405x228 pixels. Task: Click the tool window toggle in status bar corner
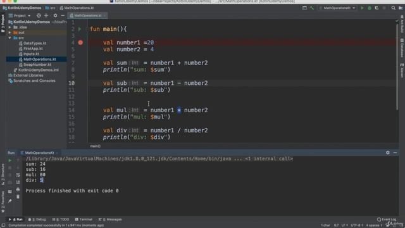pos(3,225)
